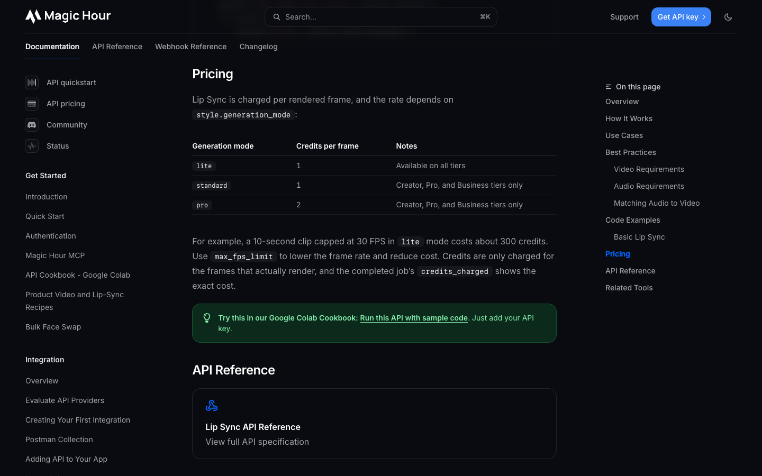Jump to Use Cases section

pos(624,135)
